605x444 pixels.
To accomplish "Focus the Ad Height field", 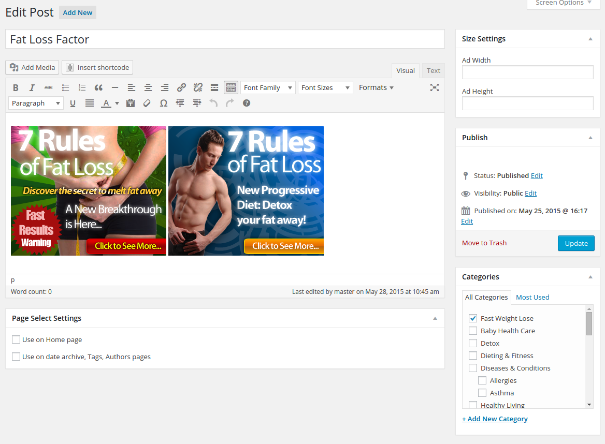I will click(527, 103).
